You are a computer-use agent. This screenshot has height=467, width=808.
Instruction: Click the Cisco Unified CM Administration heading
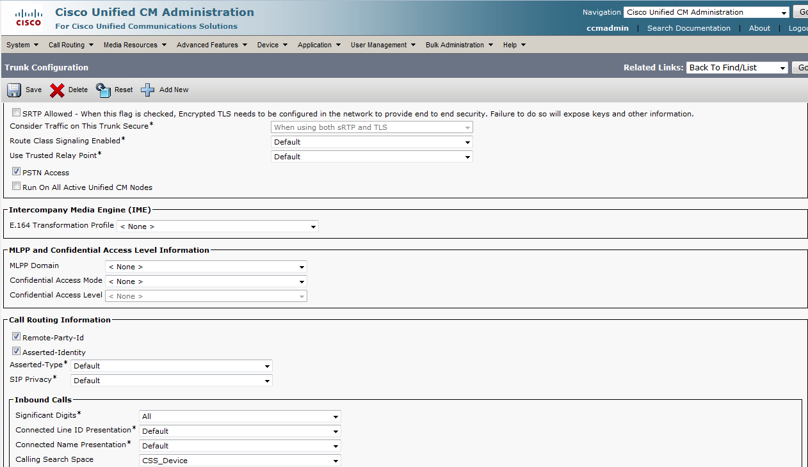click(x=154, y=12)
